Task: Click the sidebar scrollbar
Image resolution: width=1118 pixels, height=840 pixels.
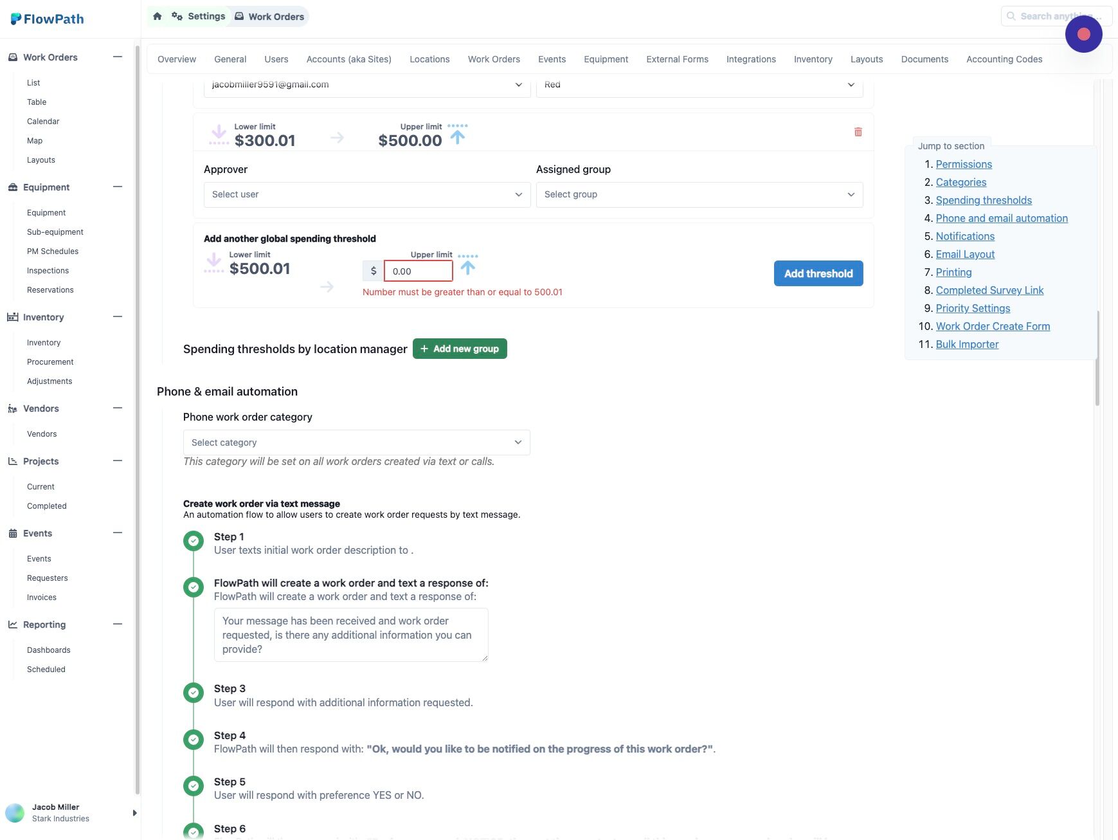Action: point(137,420)
